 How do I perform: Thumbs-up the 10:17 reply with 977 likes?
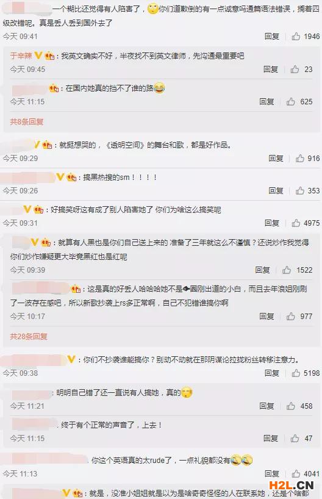point(290,316)
